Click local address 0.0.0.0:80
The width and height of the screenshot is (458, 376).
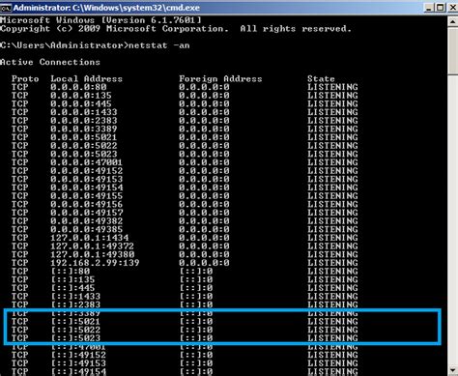click(78, 87)
